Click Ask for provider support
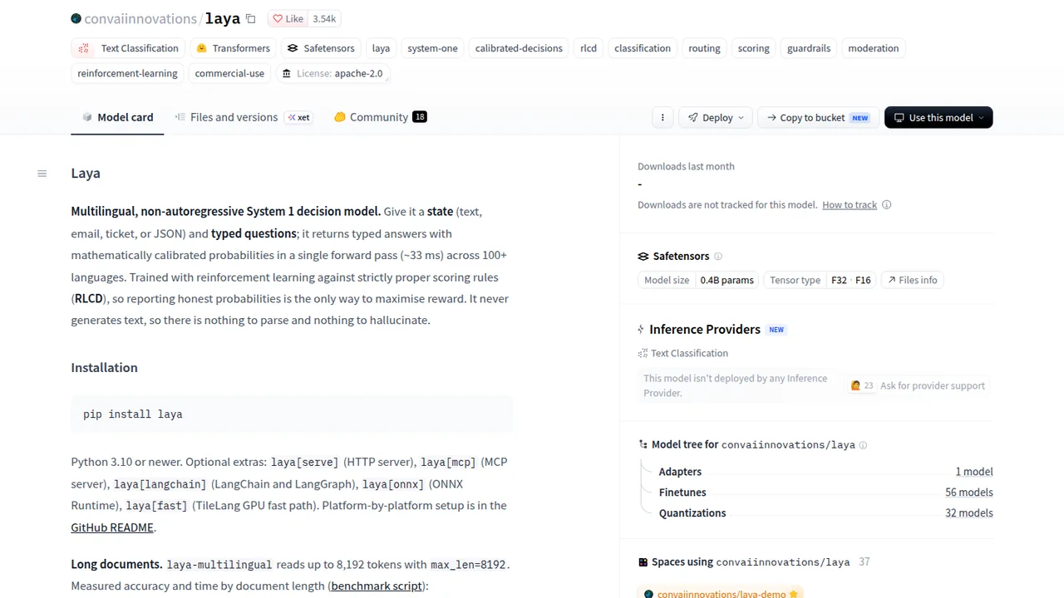Image resolution: width=1064 pixels, height=598 pixels. tap(917, 385)
